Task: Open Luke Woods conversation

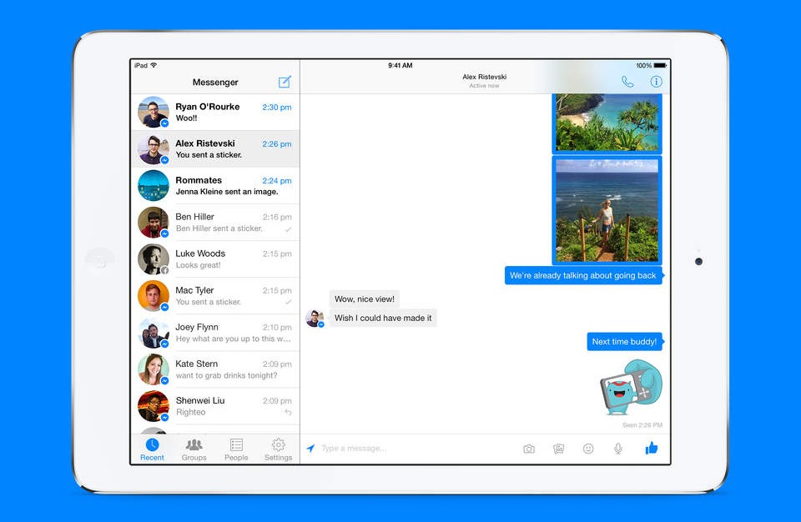Action: coord(215,259)
